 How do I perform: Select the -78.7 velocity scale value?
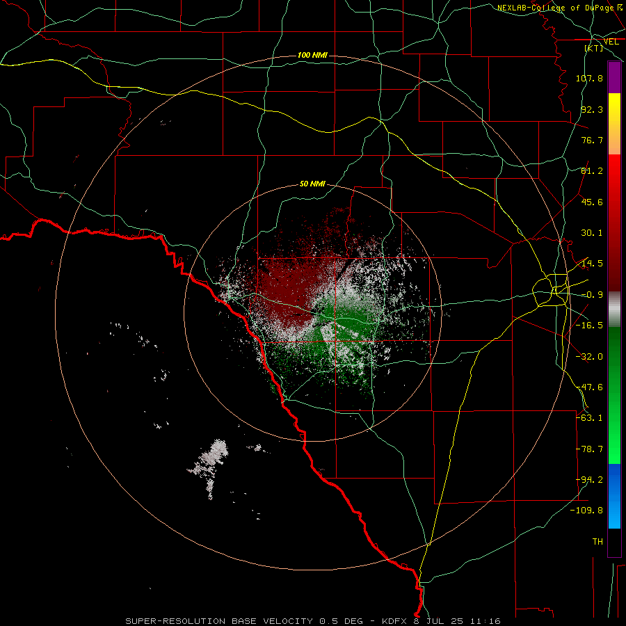pyautogui.click(x=589, y=449)
